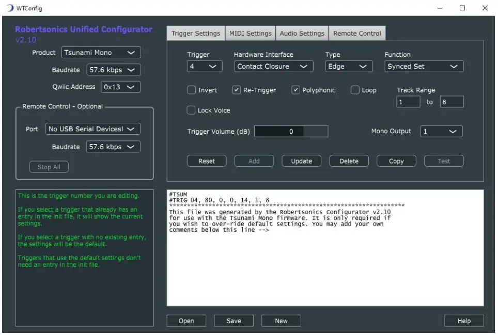Image resolution: width=498 pixels, height=335 pixels.
Task: Click the Save button
Action: pos(234,321)
